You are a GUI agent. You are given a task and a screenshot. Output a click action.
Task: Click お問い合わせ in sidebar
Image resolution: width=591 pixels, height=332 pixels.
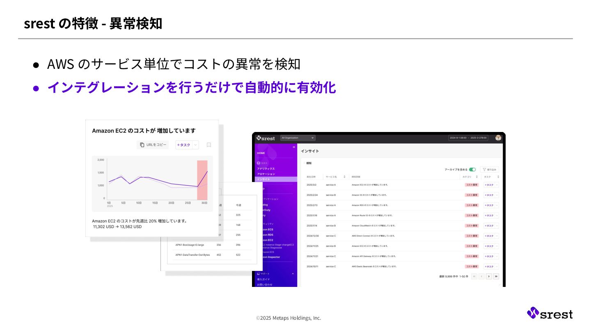(265, 284)
